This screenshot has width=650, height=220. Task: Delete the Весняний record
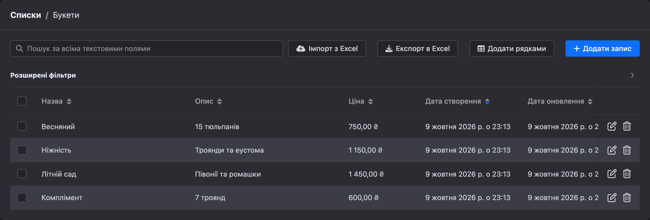pyautogui.click(x=627, y=126)
